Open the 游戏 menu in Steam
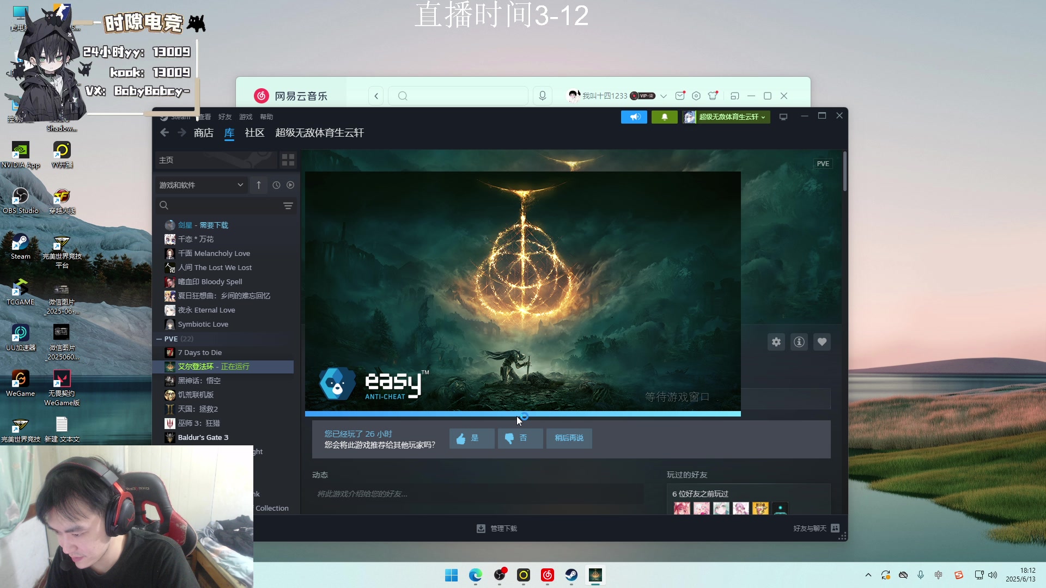1046x588 pixels. click(x=246, y=117)
